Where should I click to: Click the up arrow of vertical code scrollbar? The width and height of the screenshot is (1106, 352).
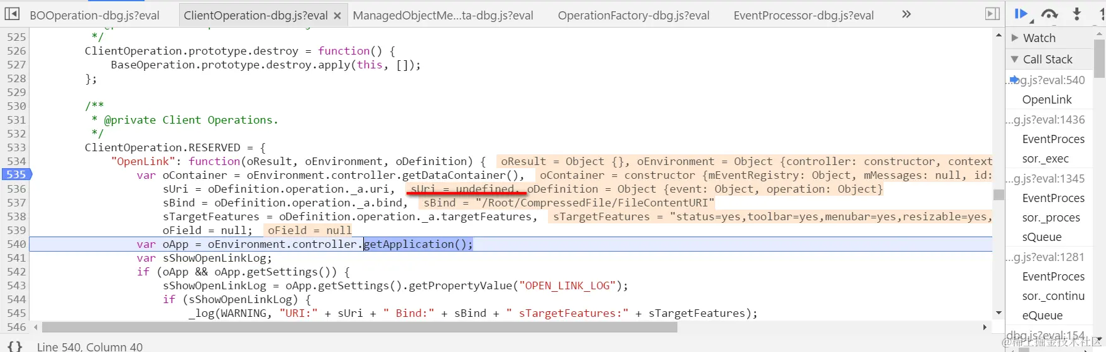pos(999,35)
